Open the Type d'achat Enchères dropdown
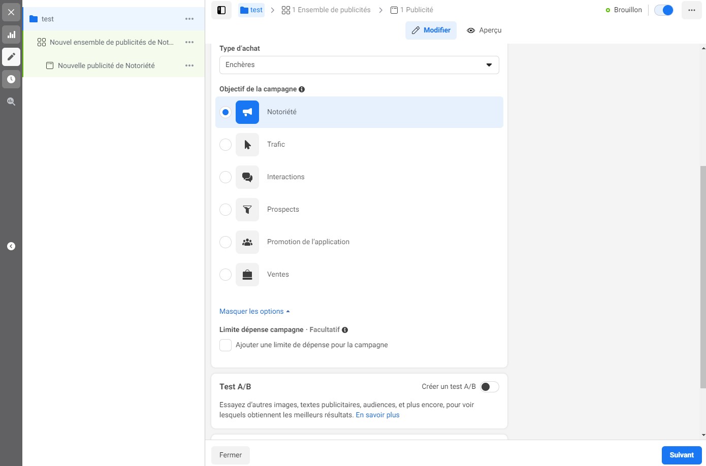 359,65
